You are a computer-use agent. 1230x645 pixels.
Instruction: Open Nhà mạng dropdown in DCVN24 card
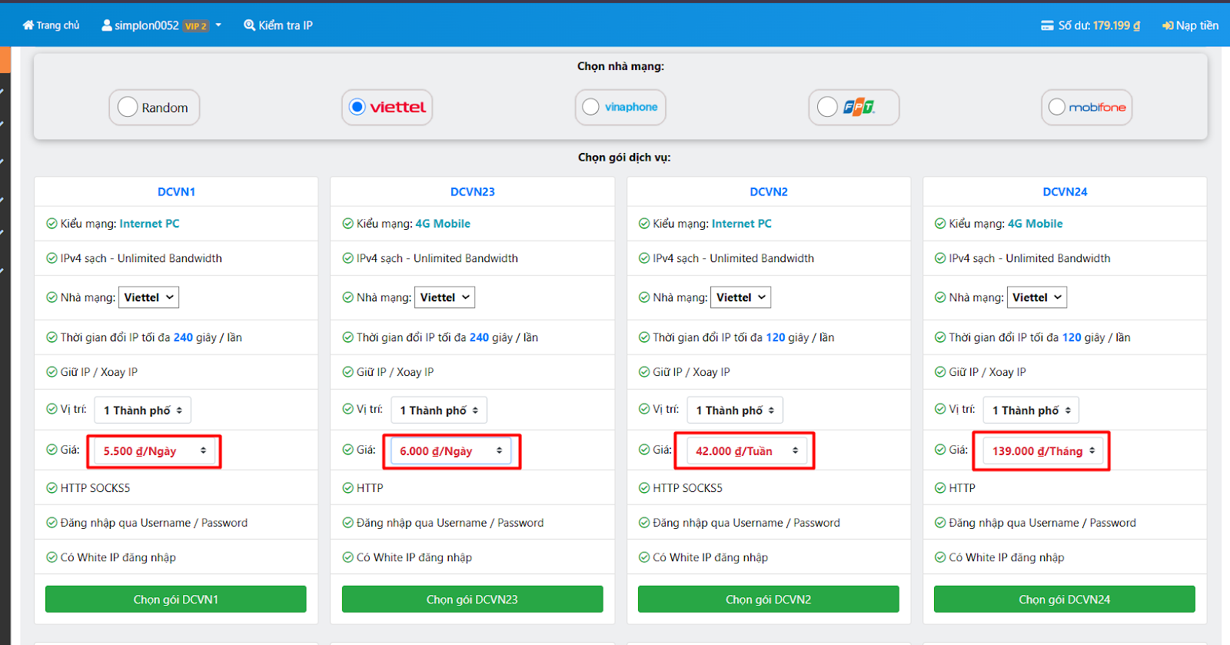(1036, 298)
